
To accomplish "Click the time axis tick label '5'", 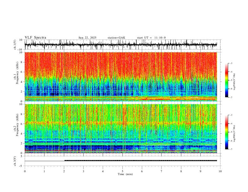I will (122, 171).
